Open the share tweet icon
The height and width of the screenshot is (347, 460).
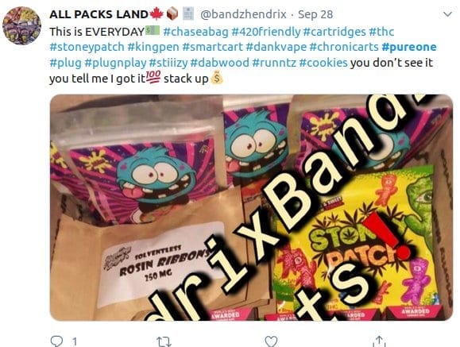coord(379,341)
